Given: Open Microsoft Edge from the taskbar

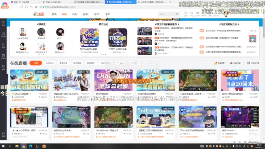Looking at the screenshot, I should (x=30, y=146).
